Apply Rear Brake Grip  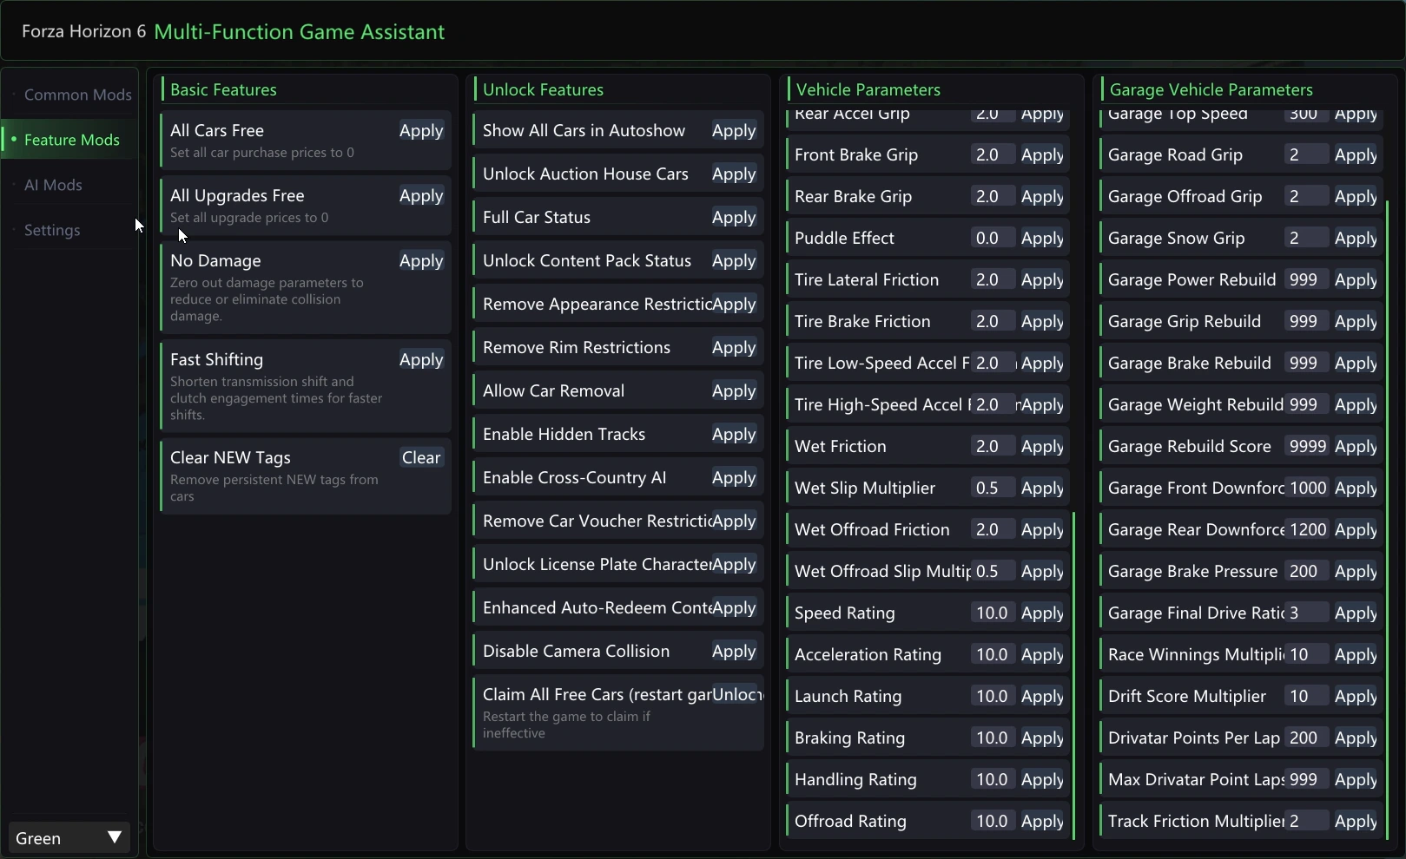point(1042,196)
